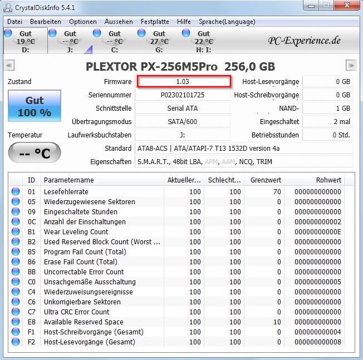
Task: Minimize the CrystalDiskInfo window
Action: 311,6
